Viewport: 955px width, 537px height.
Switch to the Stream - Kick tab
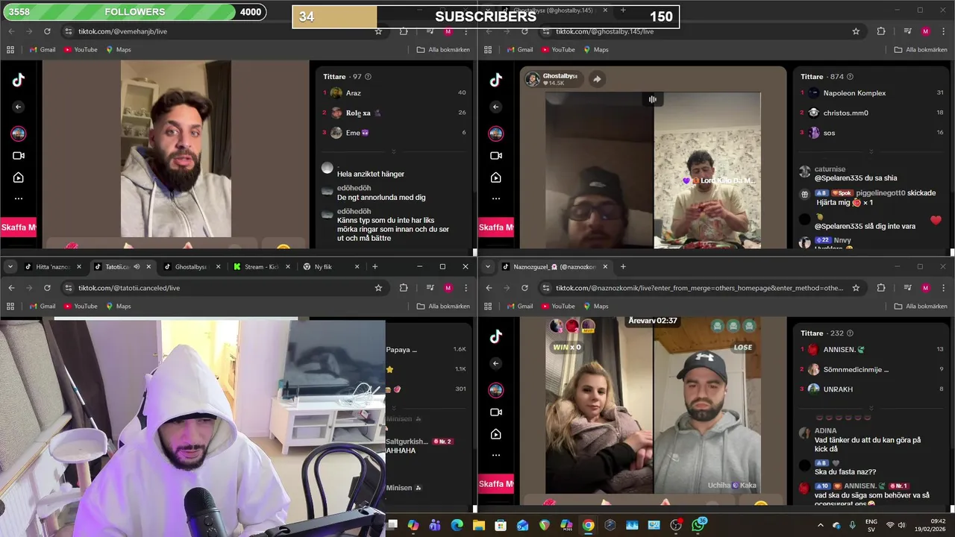pyautogui.click(x=255, y=266)
